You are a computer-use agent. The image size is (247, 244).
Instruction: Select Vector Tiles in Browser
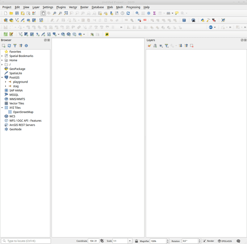pos(17,103)
